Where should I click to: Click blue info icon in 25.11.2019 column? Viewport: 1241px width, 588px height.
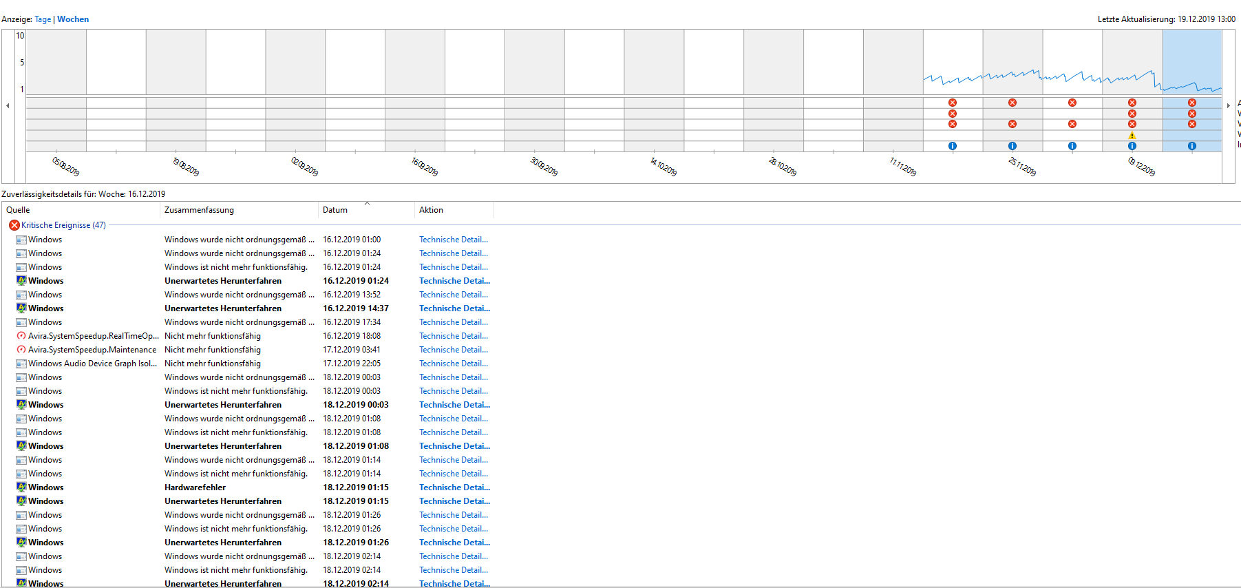(x=1012, y=146)
